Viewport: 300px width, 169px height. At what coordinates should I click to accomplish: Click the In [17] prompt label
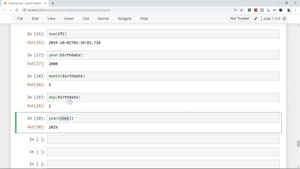tap(36, 55)
